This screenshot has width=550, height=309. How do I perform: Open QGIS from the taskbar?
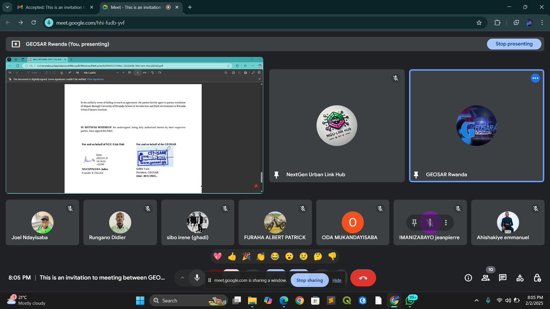pyautogui.click(x=346, y=301)
